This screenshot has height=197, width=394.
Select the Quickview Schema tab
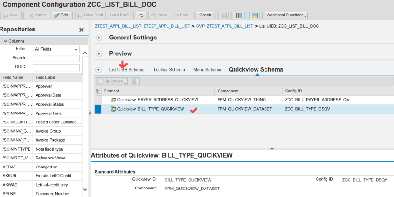(x=256, y=69)
